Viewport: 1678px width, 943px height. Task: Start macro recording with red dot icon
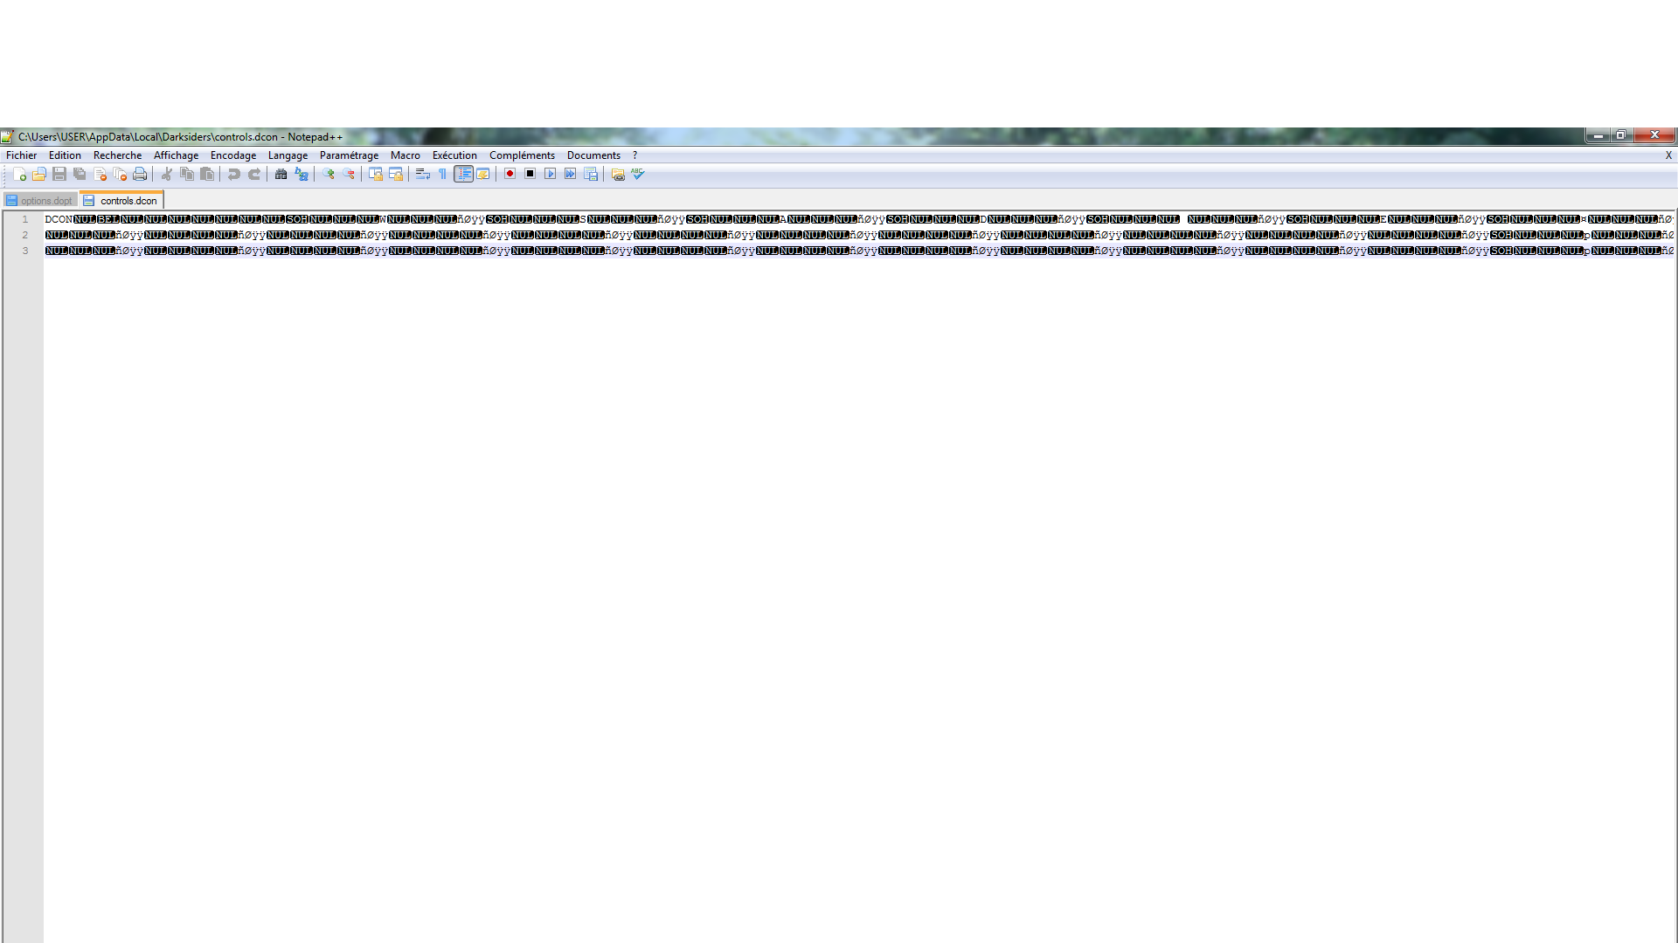pos(510,175)
